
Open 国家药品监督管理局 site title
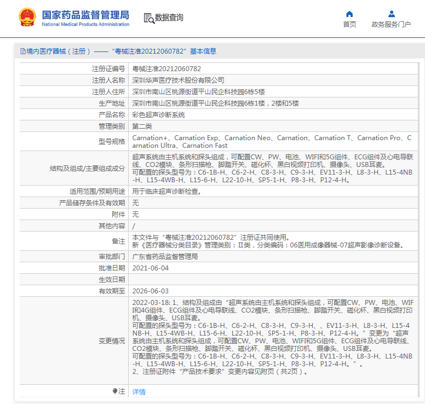point(85,15)
